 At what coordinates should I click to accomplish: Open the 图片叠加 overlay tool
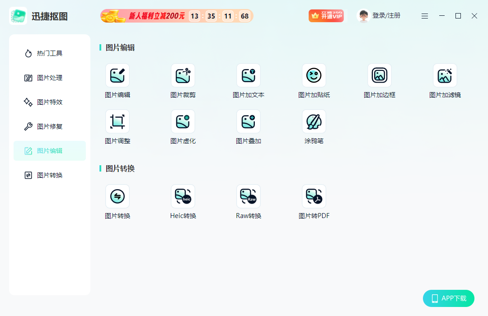tap(249, 126)
